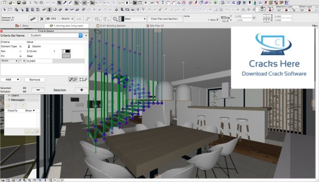Click the Steel fill hatch swatch
319x182 pixels.
pos(67,56)
